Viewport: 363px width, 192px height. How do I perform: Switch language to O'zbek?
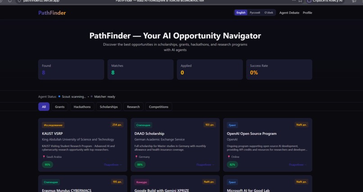tap(268, 13)
